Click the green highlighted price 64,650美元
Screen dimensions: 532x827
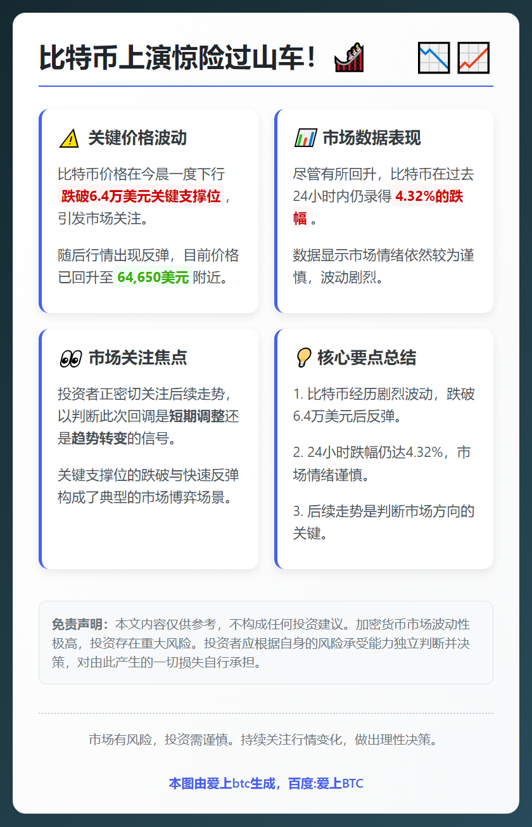pos(153,278)
